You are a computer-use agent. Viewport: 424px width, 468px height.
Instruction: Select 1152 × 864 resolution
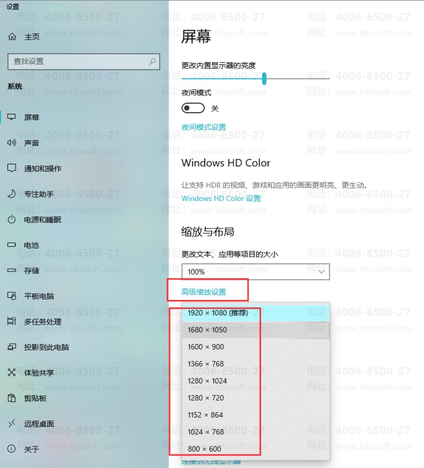(256, 415)
